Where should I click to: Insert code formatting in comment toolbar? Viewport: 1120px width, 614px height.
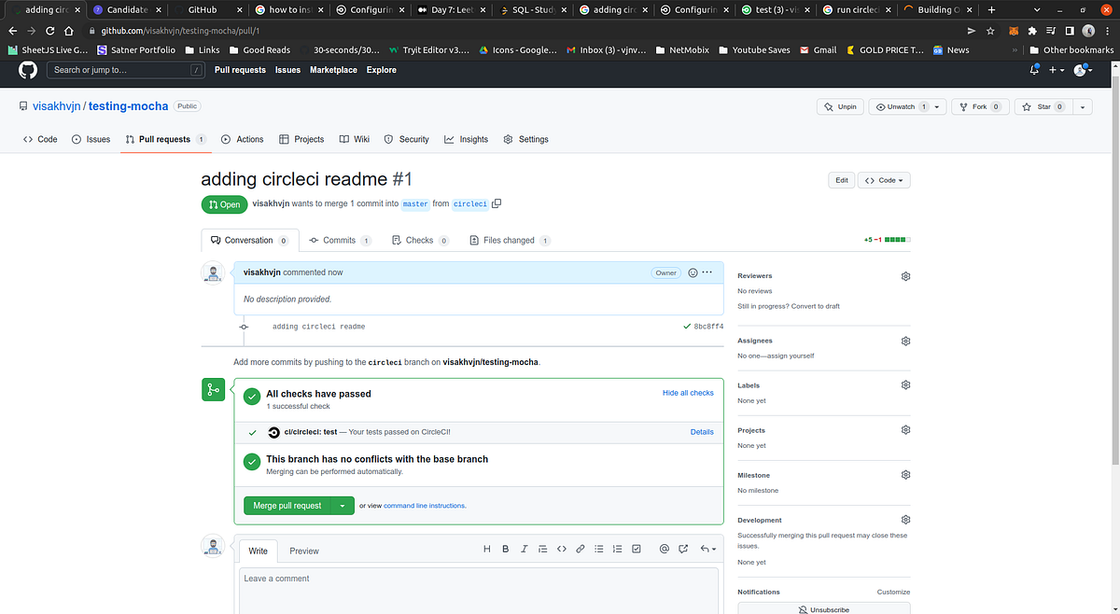562,549
